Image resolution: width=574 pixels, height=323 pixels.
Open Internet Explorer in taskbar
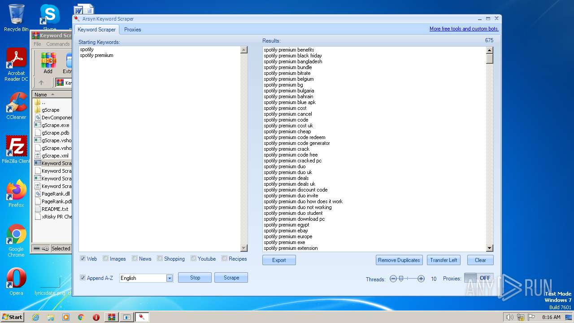coord(36,317)
